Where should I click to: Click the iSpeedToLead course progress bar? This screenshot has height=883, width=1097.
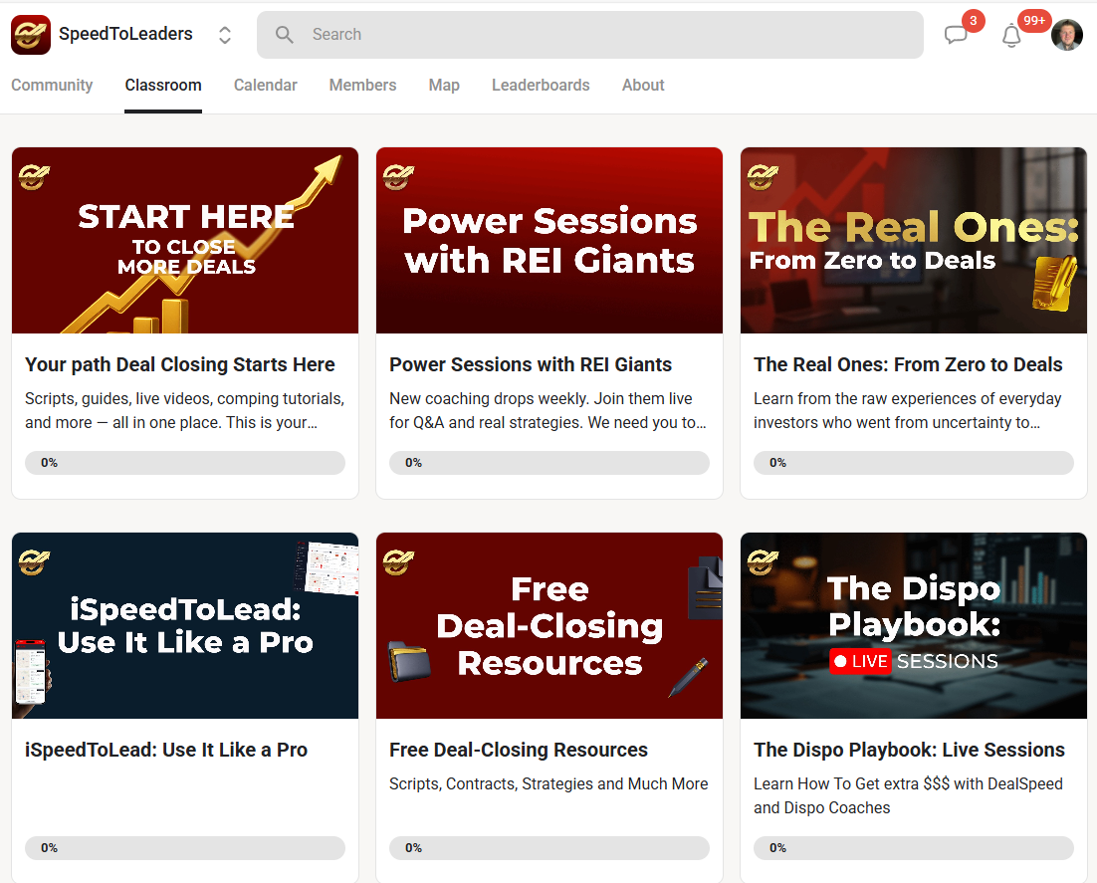[x=185, y=848]
